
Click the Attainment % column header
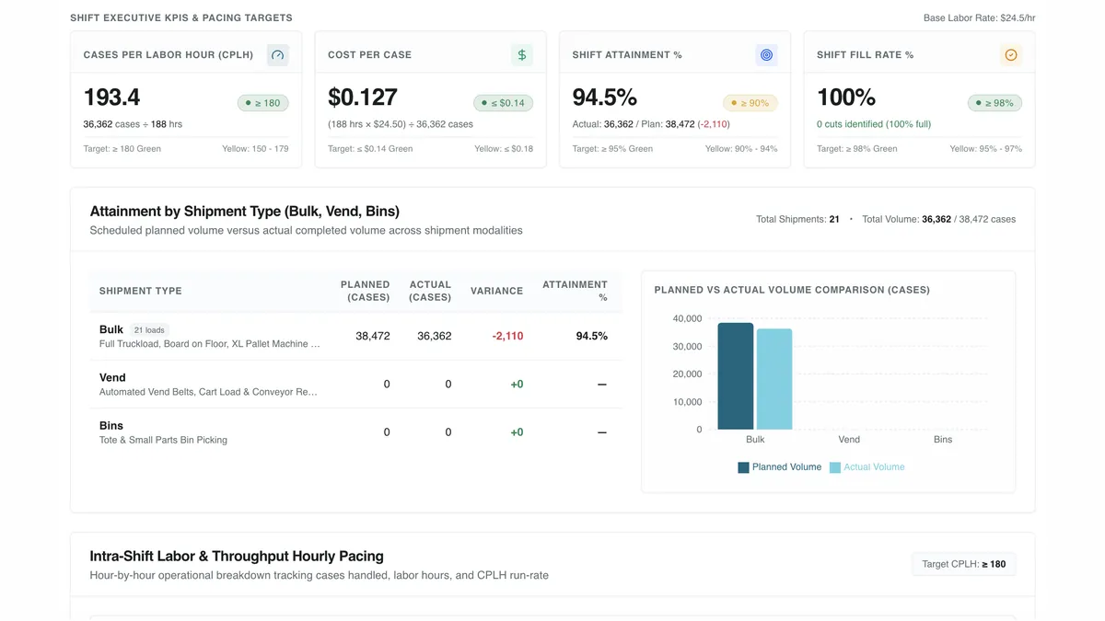tap(575, 291)
